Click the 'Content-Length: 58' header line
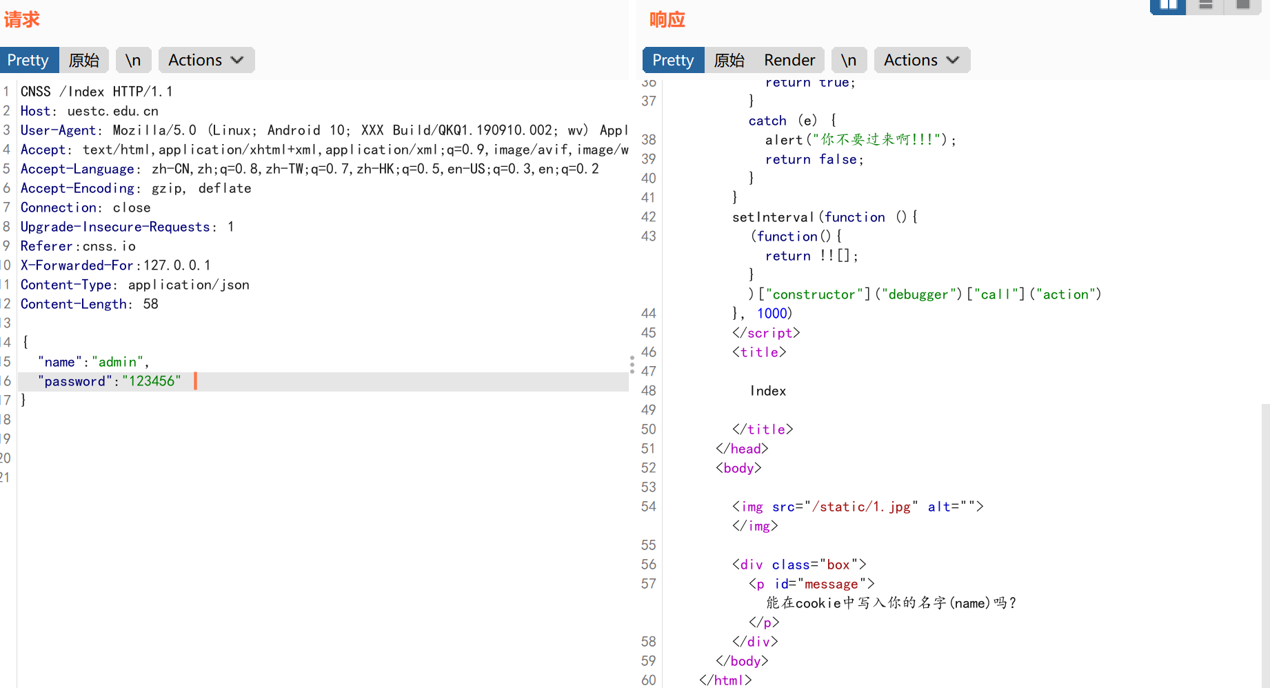The height and width of the screenshot is (688, 1270). [x=90, y=304]
